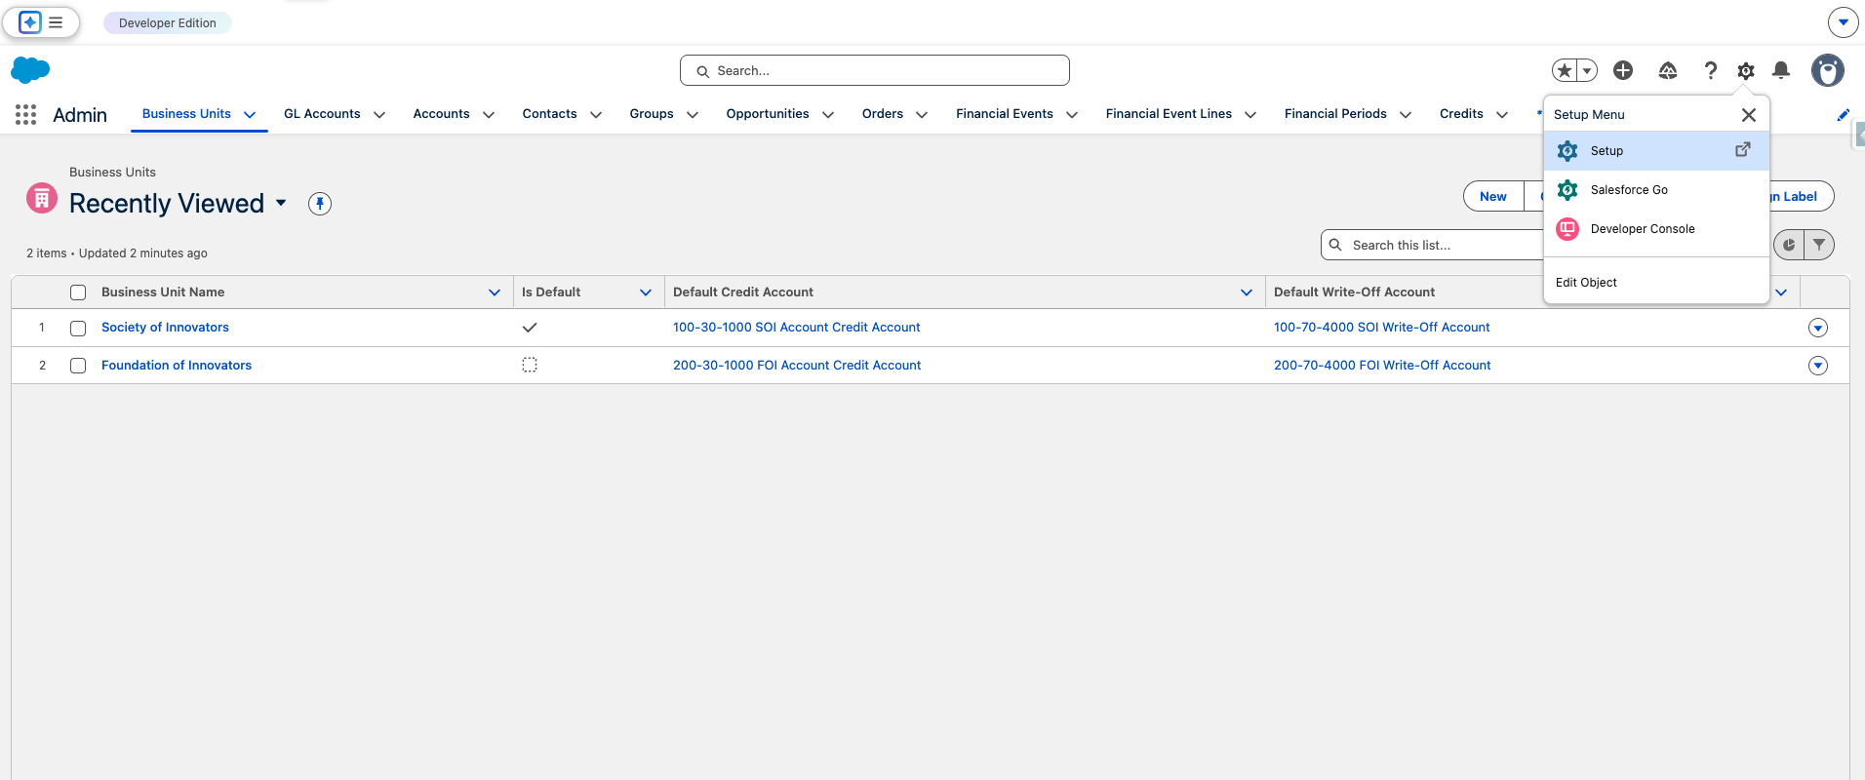Switch to the Accounts tab
The width and height of the screenshot is (1865, 780).
tap(441, 114)
